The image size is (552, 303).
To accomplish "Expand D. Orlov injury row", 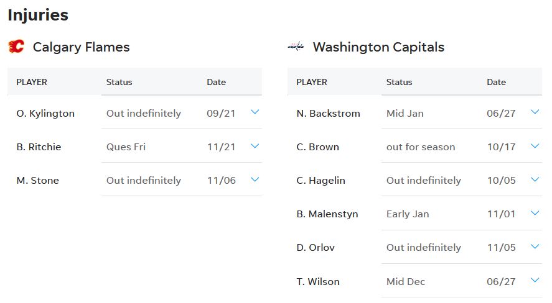I will tap(535, 246).
